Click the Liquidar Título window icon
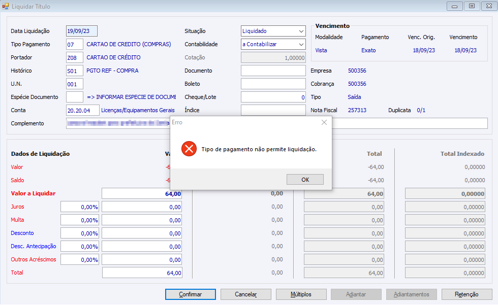The image size is (498, 306). click(6, 6)
